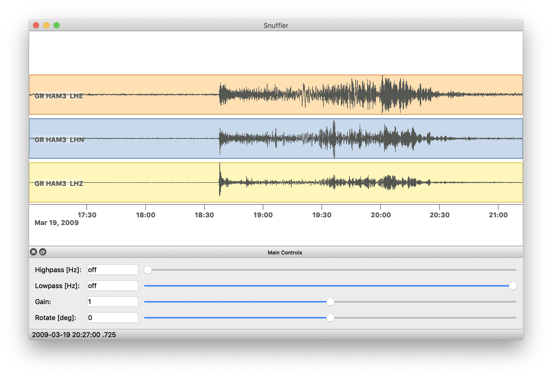Click the 17:30 time axis label
The width and height of the screenshot is (552, 378).
point(87,215)
